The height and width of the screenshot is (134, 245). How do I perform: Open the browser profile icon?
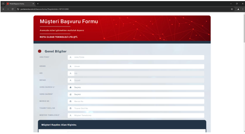(238, 9)
